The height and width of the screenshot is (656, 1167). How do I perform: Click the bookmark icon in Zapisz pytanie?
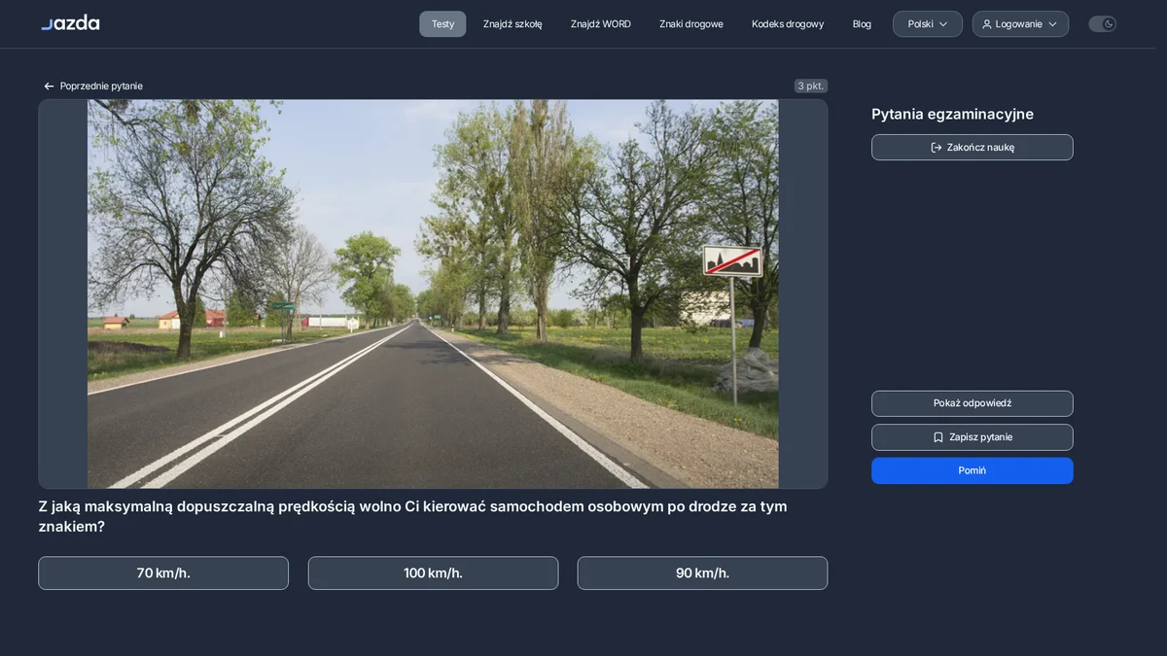coord(938,437)
